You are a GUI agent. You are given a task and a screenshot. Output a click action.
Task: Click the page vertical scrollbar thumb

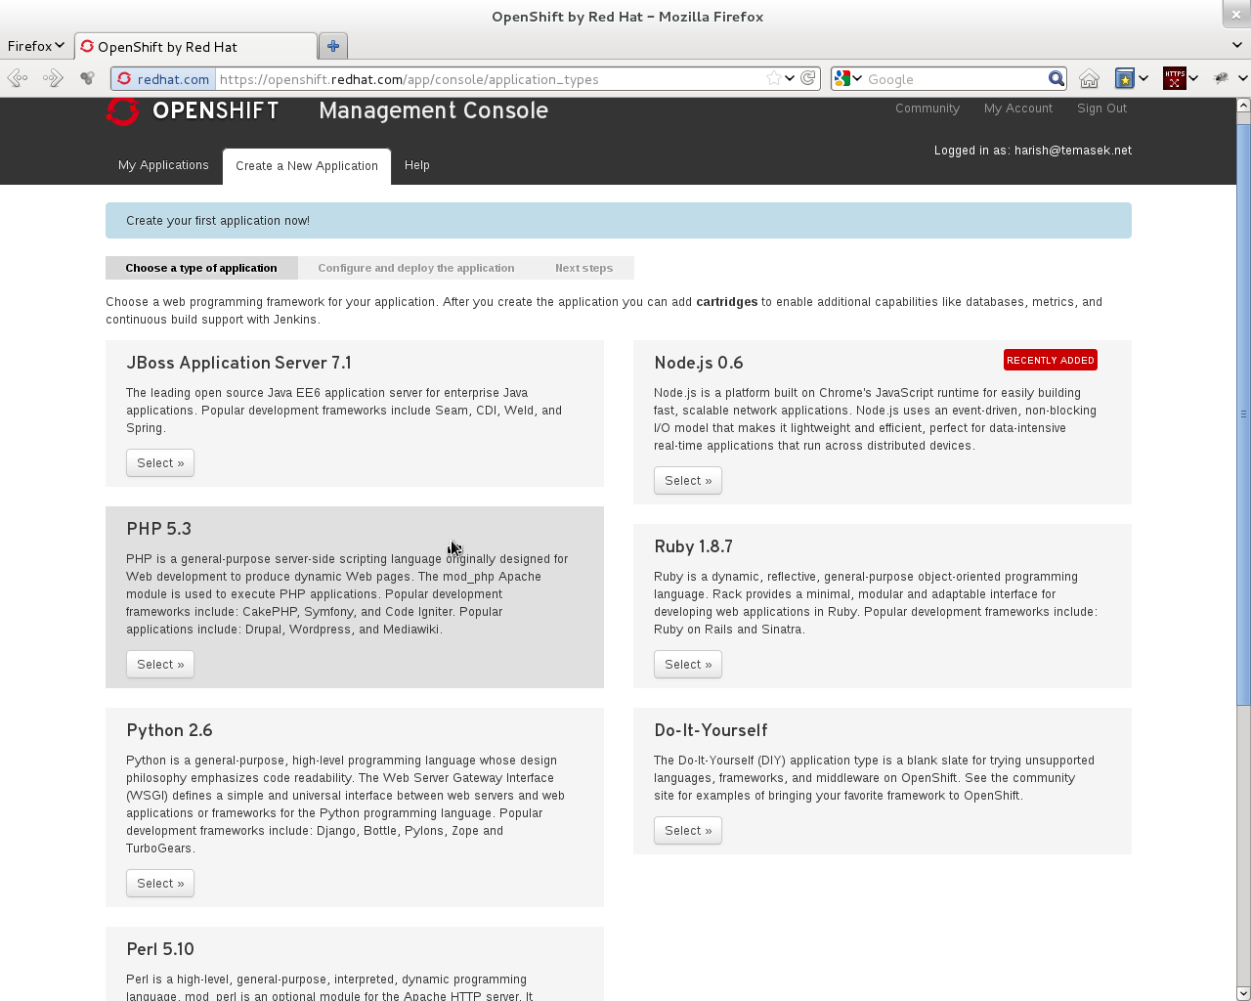coord(1243,413)
